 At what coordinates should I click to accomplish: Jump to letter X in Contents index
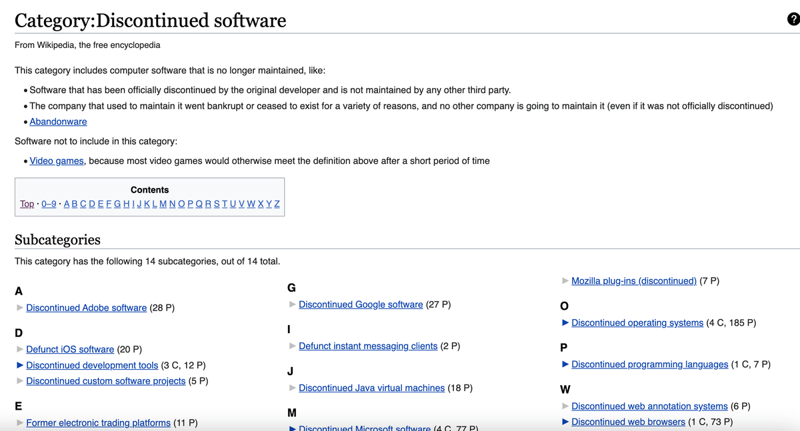pyautogui.click(x=260, y=203)
